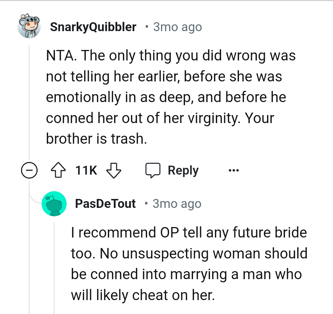This screenshot has height=314, width=333.
Task: Click PasDeTout's teal avatar
Action: pos(54,204)
